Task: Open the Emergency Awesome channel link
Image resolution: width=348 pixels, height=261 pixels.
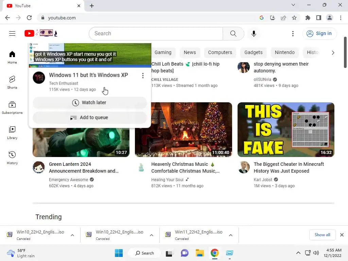Action: 68,179
